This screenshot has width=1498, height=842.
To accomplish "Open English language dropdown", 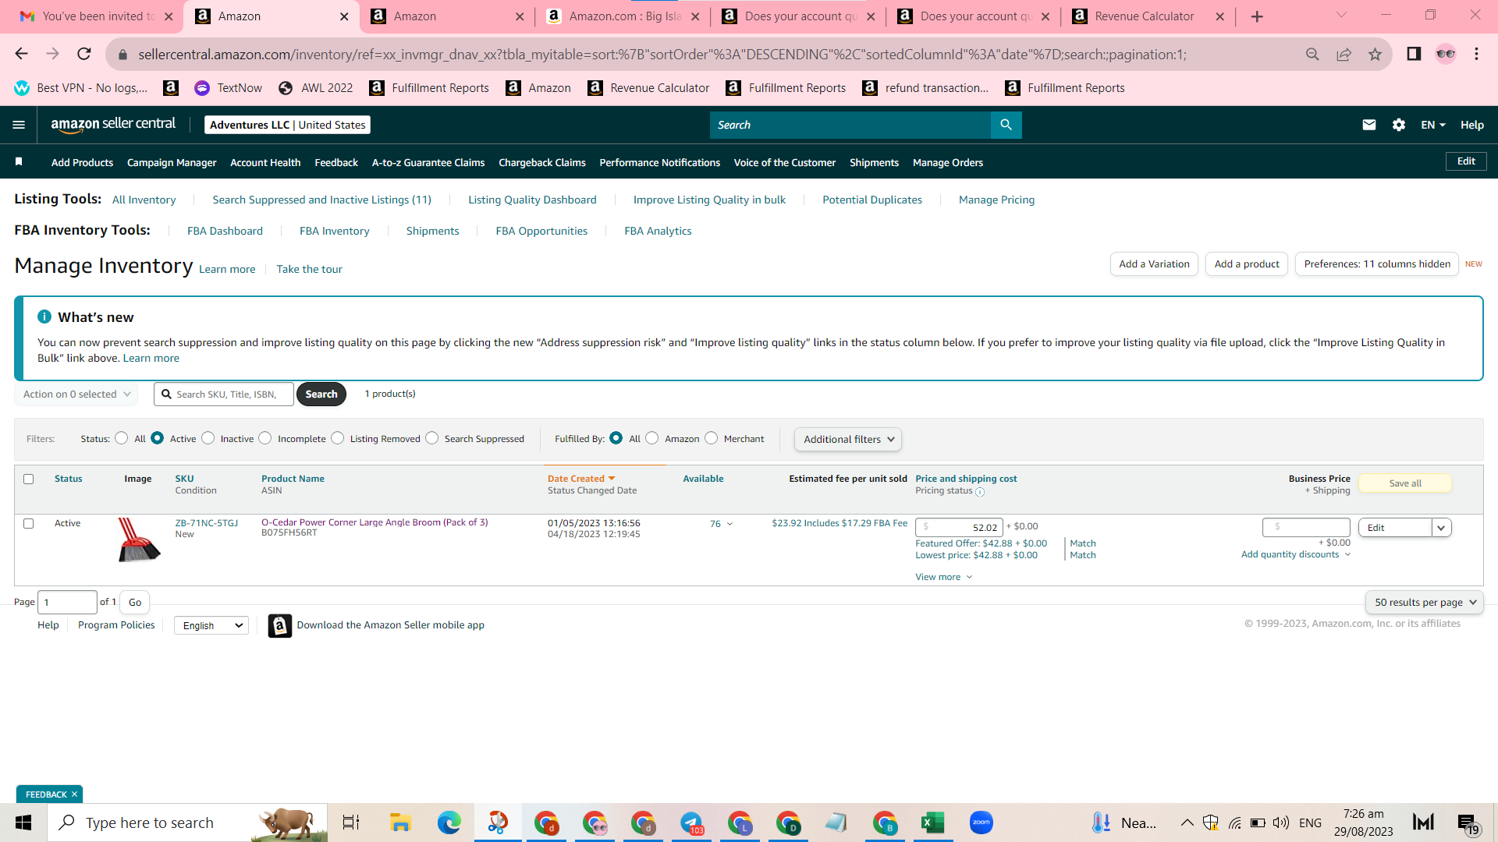I will (x=211, y=625).
